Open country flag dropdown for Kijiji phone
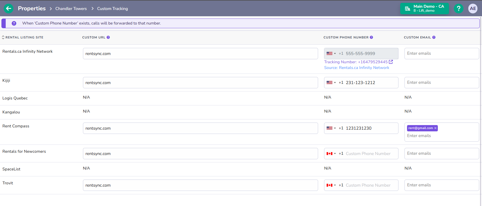This screenshot has height=206, width=482. click(331, 83)
